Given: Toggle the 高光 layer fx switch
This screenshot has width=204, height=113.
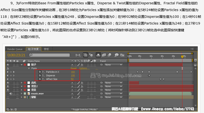Looking at the screenshot, I should coord(82,83).
